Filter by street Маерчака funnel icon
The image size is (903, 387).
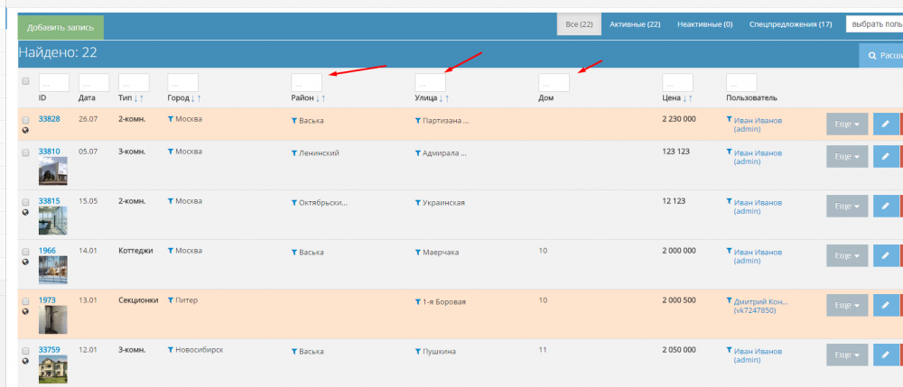click(x=417, y=253)
